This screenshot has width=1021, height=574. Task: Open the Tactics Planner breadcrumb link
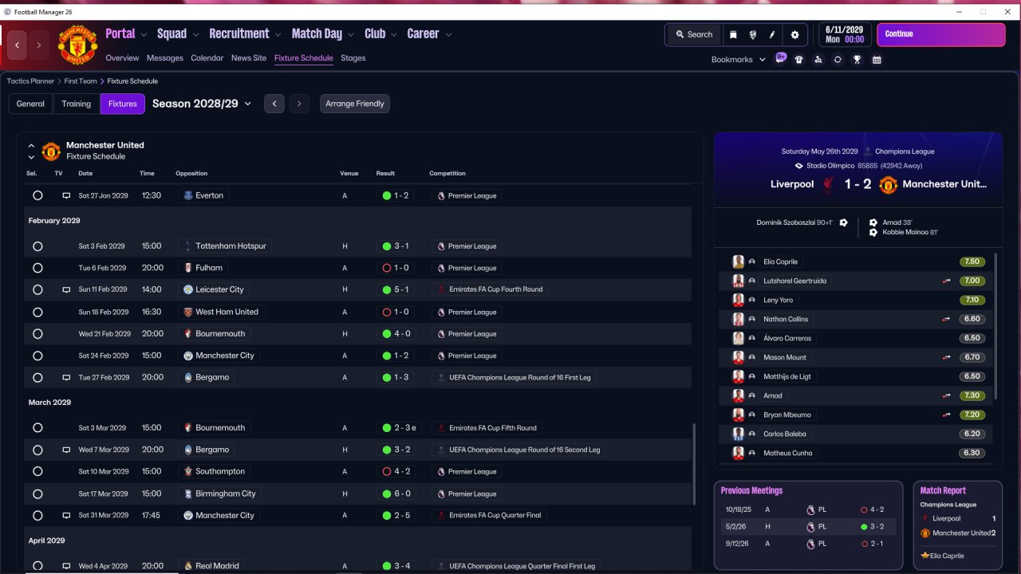pyautogui.click(x=30, y=81)
